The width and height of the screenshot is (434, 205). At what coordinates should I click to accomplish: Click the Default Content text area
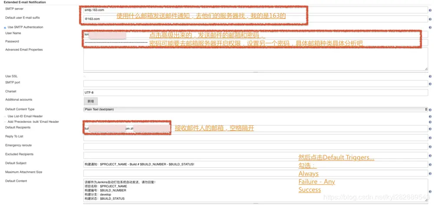pyautogui.click(x=256, y=190)
